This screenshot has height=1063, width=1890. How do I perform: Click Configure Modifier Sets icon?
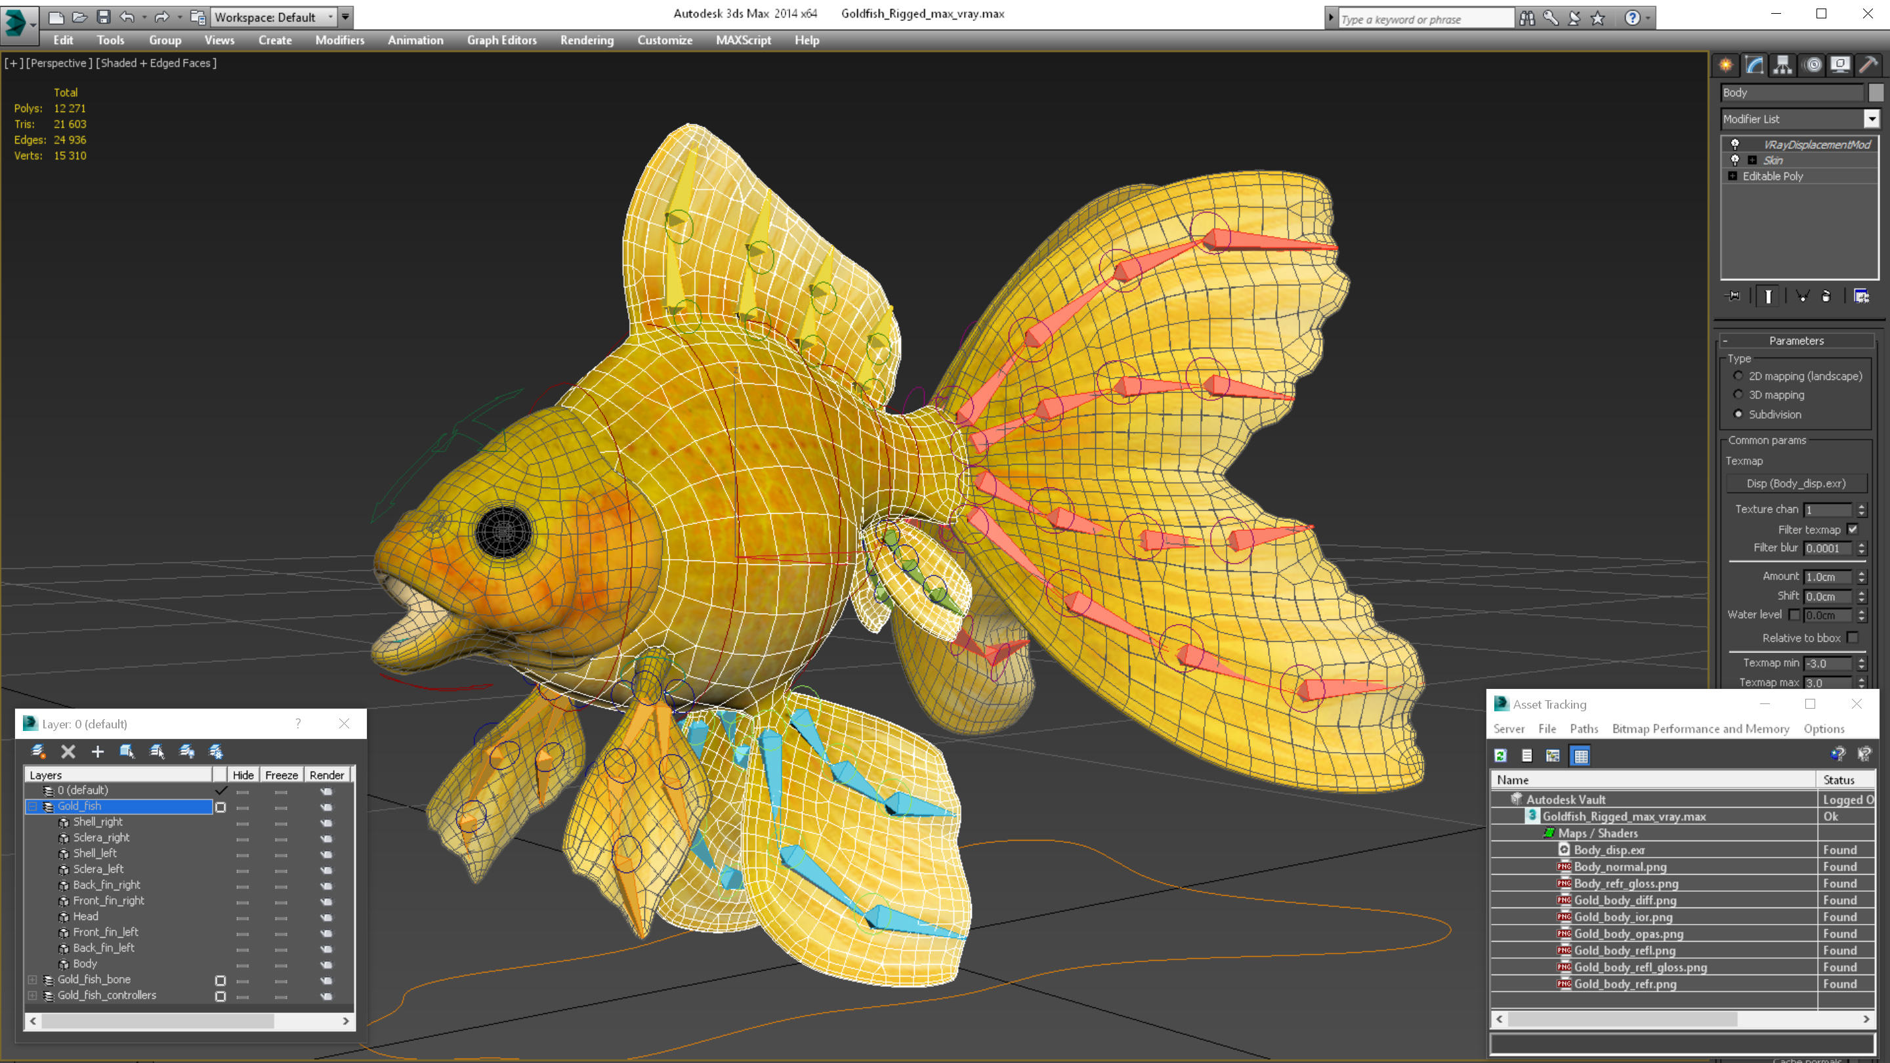coord(1861,296)
